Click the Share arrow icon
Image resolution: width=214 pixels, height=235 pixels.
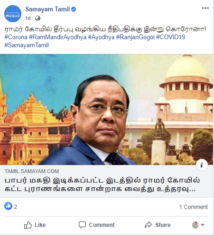148,225
